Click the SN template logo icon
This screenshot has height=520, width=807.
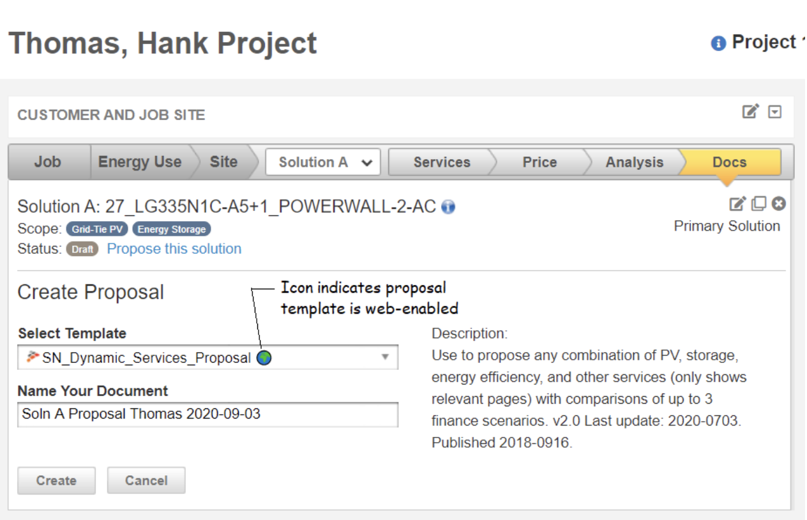(33, 357)
